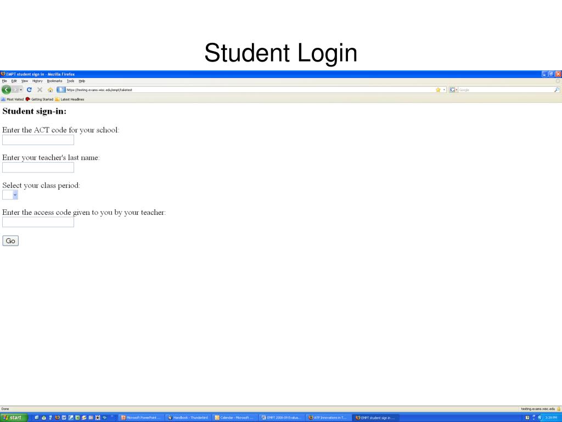Image resolution: width=562 pixels, height=422 pixels.
Task: Open the History menu
Action: [x=37, y=81]
